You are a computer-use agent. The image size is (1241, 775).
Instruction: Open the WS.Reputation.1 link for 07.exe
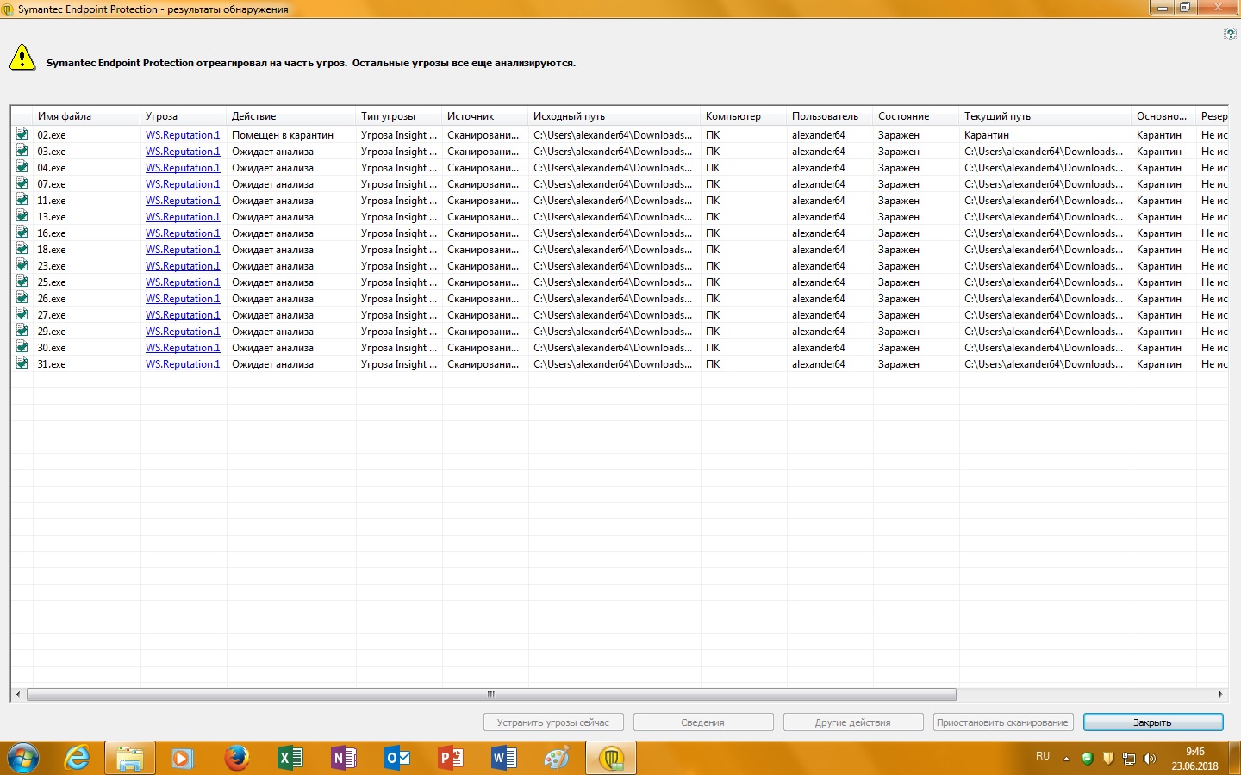tap(183, 184)
